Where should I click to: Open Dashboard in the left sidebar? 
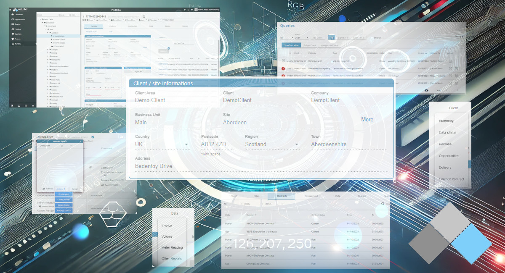click(x=19, y=14)
